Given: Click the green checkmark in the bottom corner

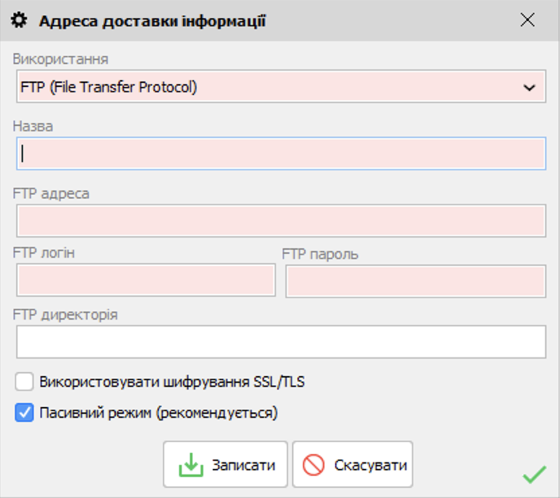Looking at the screenshot, I should pos(534,475).
